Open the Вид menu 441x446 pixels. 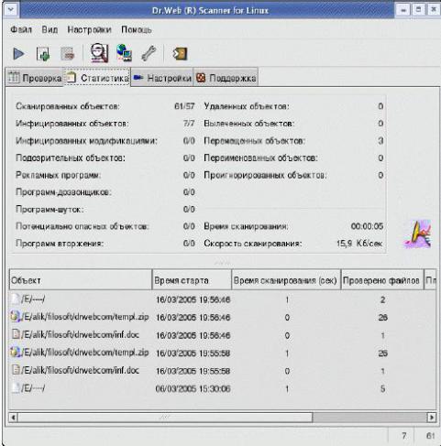(x=50, y=29)
